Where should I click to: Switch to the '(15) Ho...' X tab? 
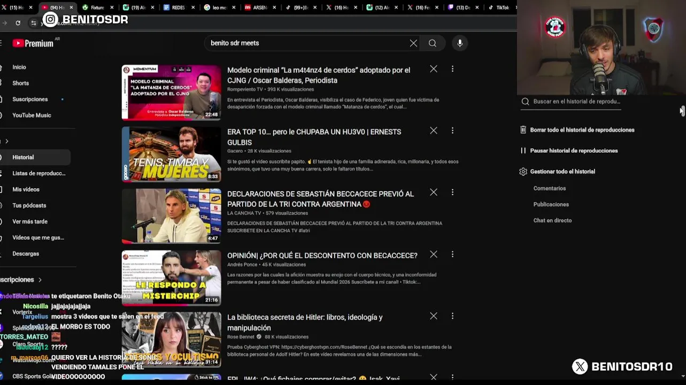[16, 7]
